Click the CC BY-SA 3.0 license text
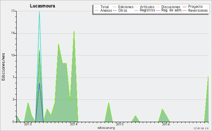 [201, 129]
